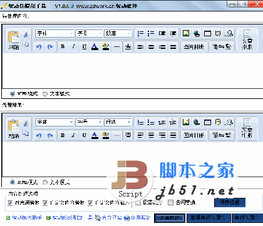Open the 段落 paragraph dropdown in result editor
Viewport: 263px width, 226px height.
coord(118,122)
